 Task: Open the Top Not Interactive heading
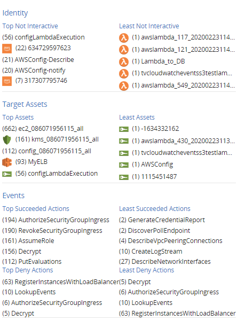tap(30, 26)
